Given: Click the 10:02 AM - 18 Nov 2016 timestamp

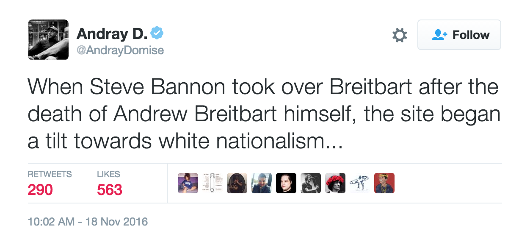Looking at the screenshot, I should pos(88,221).
